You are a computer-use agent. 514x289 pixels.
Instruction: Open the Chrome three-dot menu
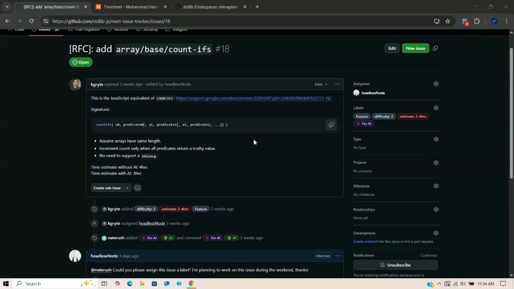point(507,21)
